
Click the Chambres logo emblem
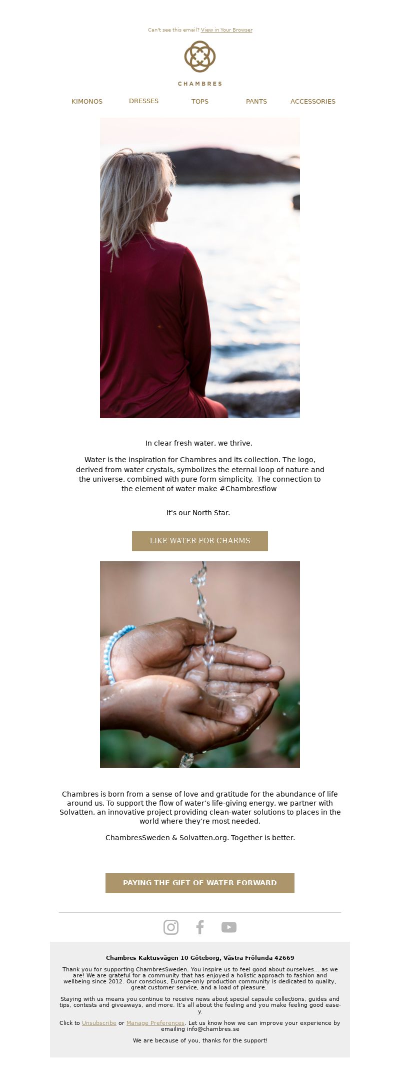click(x=200, y=57)
